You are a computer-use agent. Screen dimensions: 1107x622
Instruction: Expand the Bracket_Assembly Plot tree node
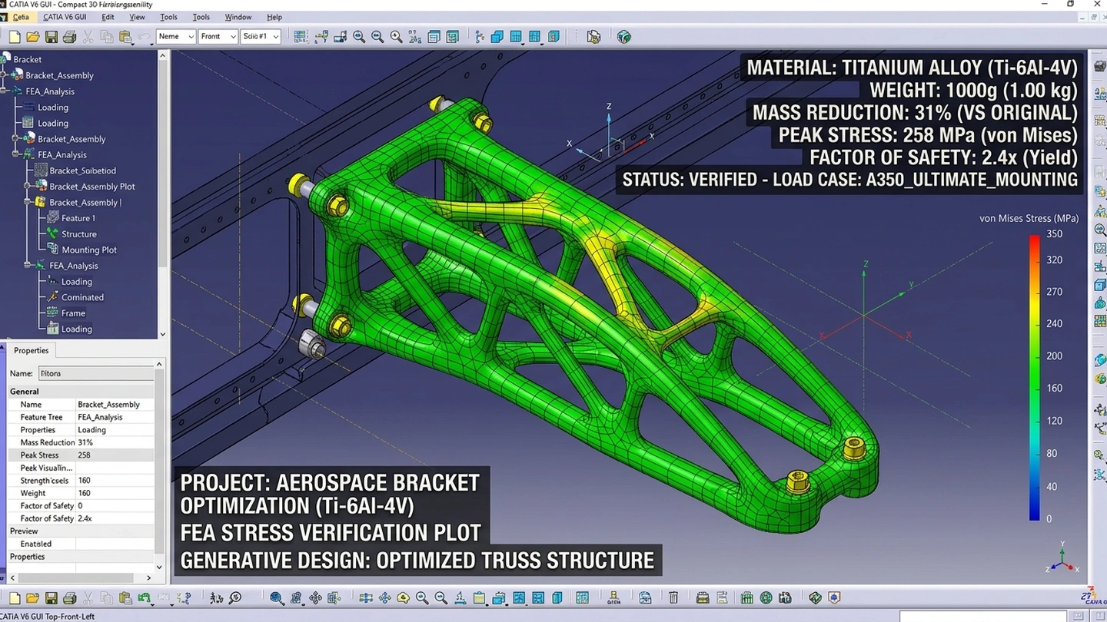[28, 187]
